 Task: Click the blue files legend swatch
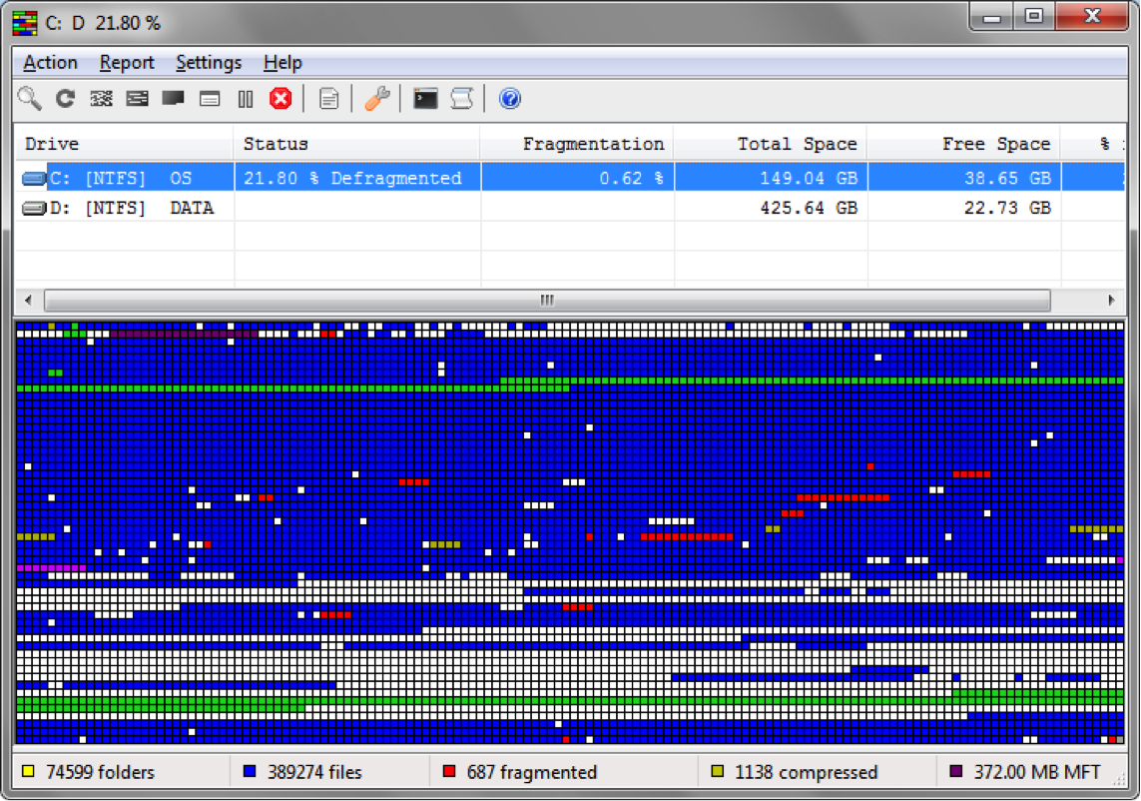[250, 771]
